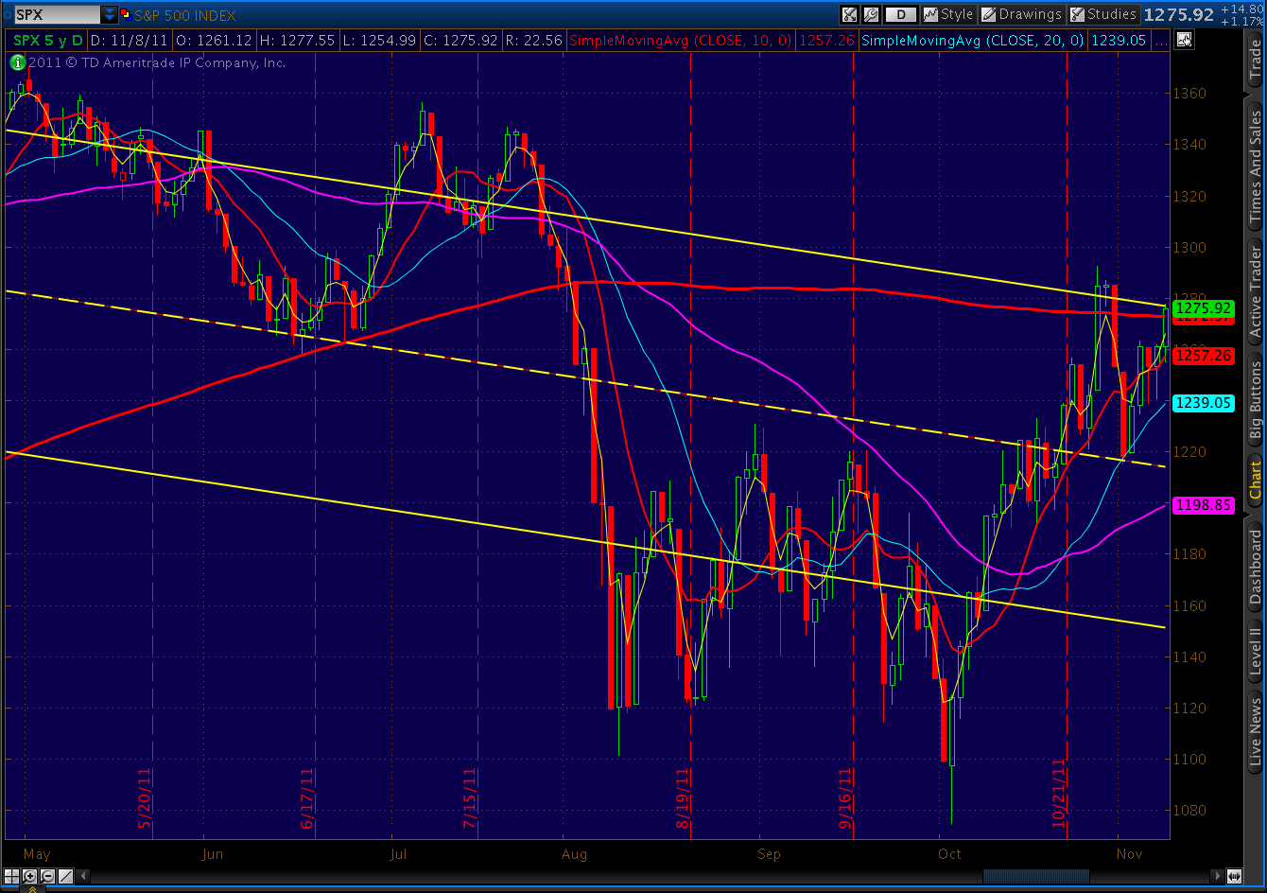
Task: Switch to the Trade side tab
Action: [1255, 59]
